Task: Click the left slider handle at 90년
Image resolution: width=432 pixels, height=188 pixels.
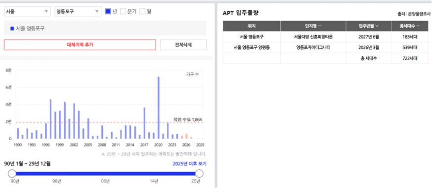Action: pos(12,174)
